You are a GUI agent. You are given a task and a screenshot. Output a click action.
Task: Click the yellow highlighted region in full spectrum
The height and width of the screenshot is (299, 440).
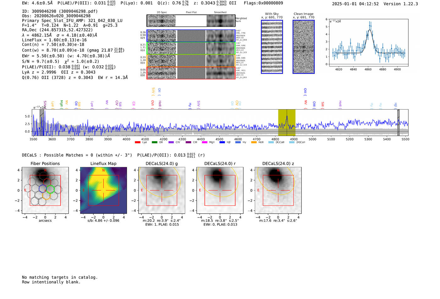(287, 122)
